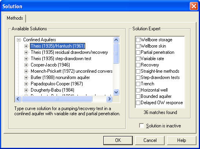200x149 pixels.
Task: Confirm with the OK button
Action: [x=118, y=140]
